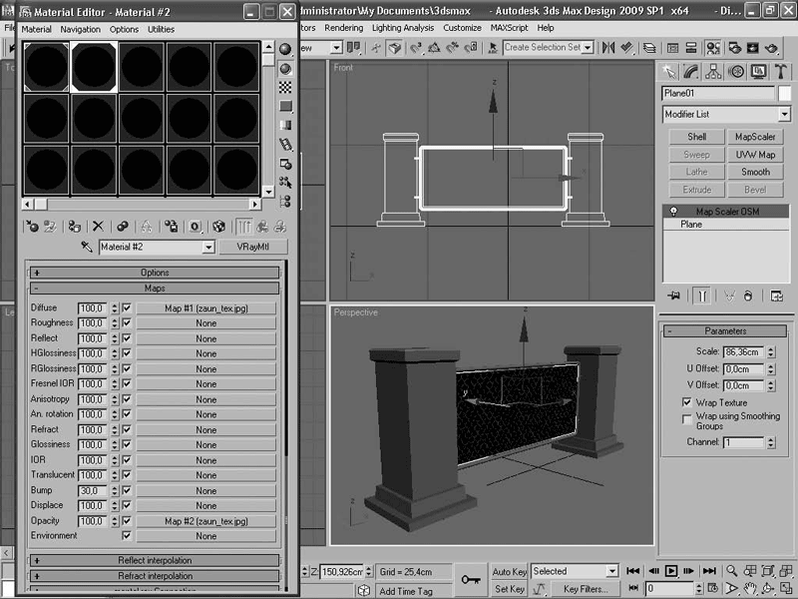The width and height of the screenshot is (798, 599).
Task: Uncheck the Bump map enable checkbox
Action: pyautogui.click(x=126, y=490)
